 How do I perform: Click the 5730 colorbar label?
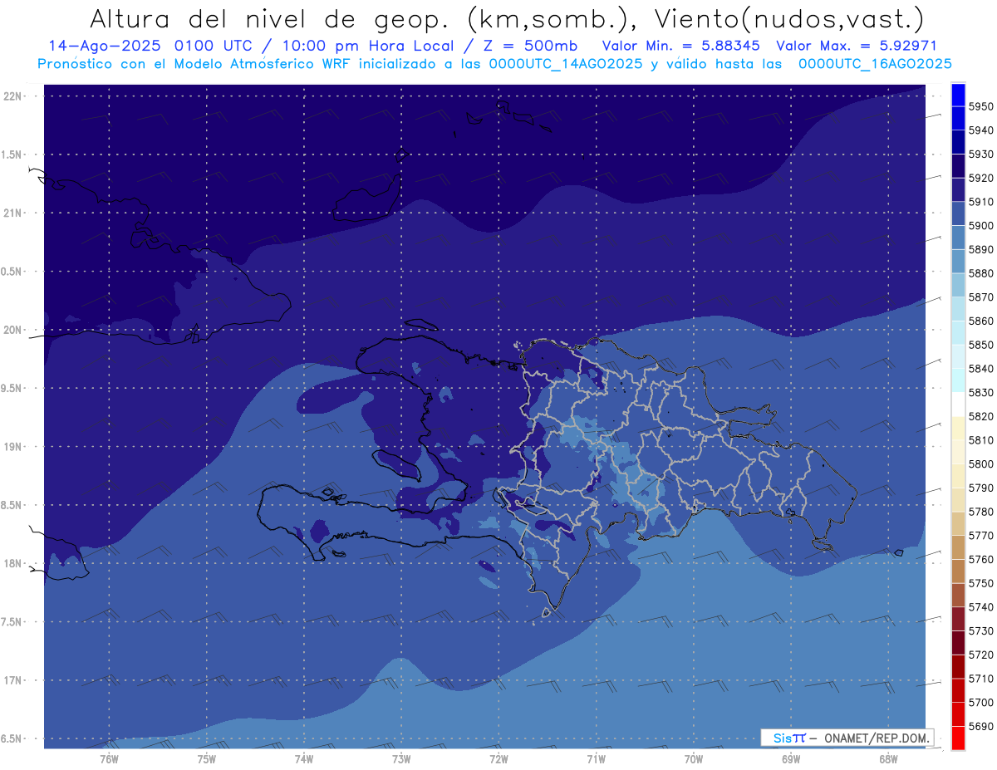[980, 631]
